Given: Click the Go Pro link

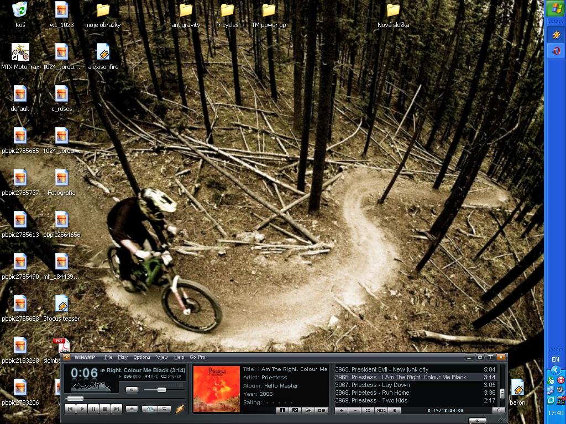Looking at the screenshot, I should click(x=197, y=357).
